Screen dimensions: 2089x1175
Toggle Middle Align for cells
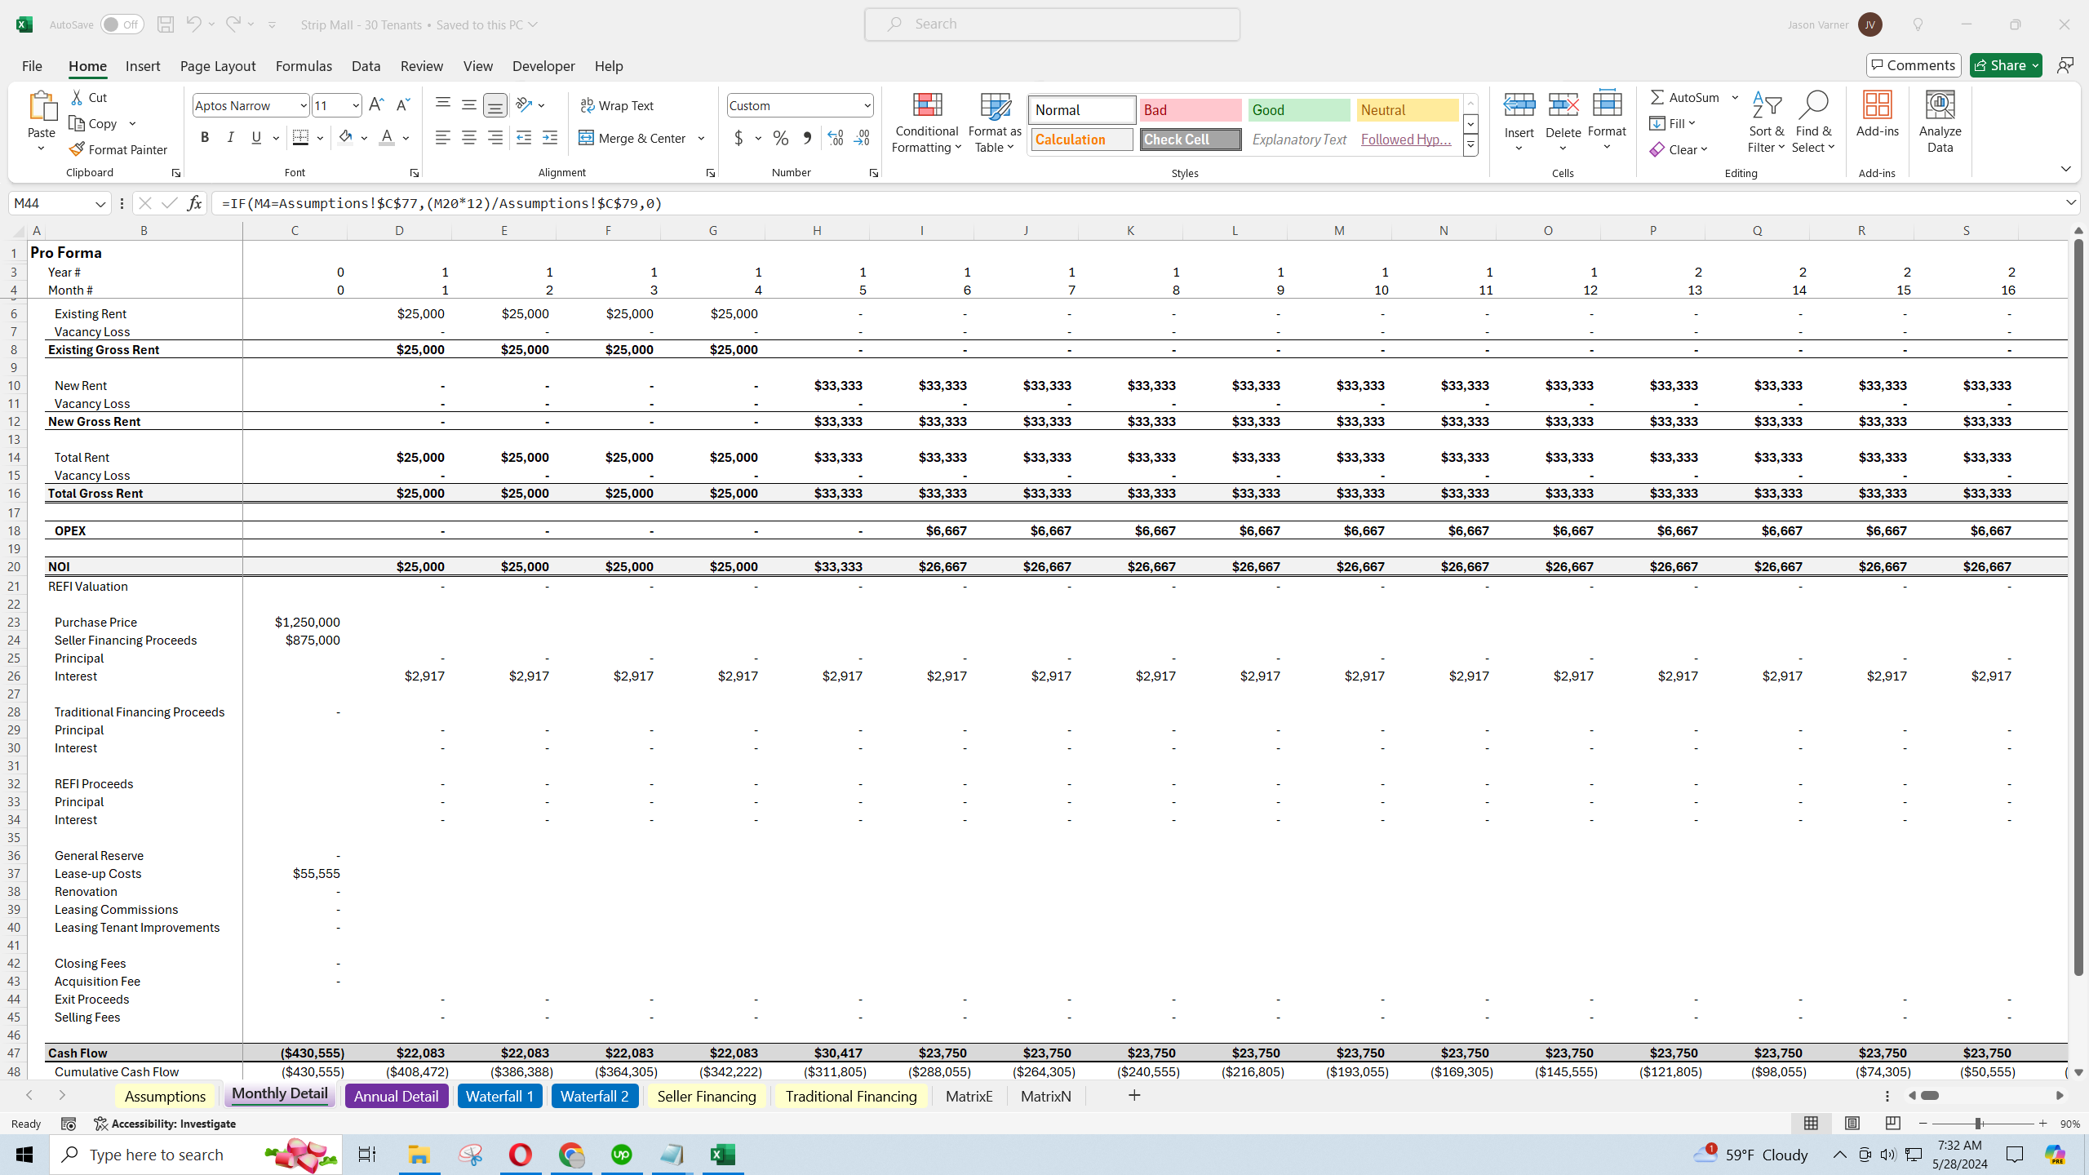click(469, 104)
